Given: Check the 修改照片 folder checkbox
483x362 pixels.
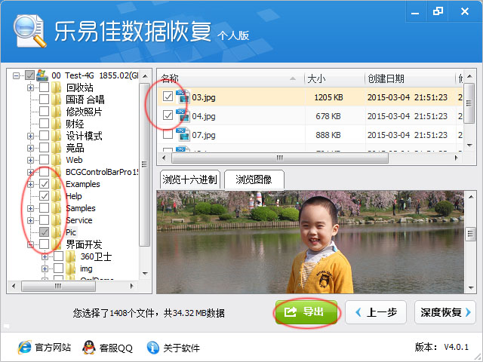Looking at the screenshot, I should (44, 112).
